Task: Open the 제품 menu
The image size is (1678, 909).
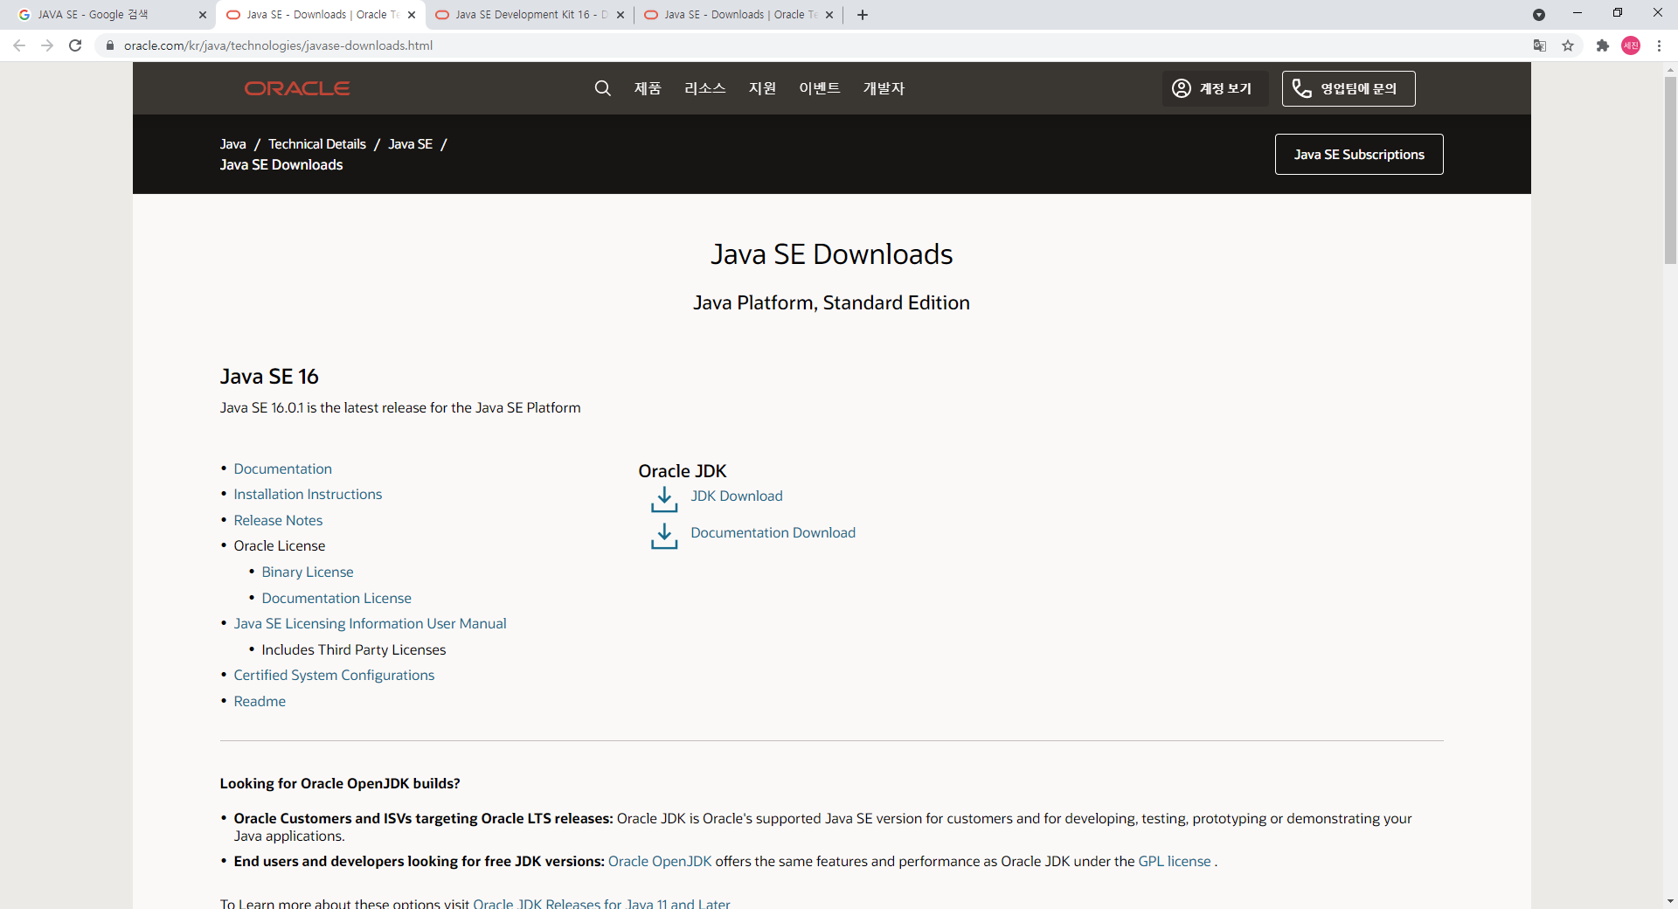Action: pos(648,88)
